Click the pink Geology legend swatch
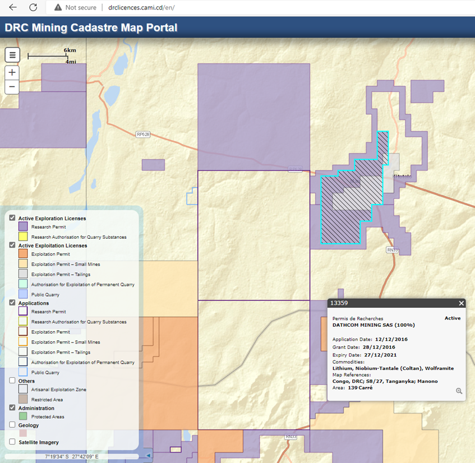475x463 pixels. (23, 433)
